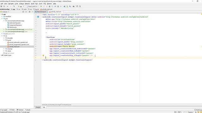The height and width of the screenshot is (113, 202).
Task: Open the Navigate menu
Action: pos(11,4)
